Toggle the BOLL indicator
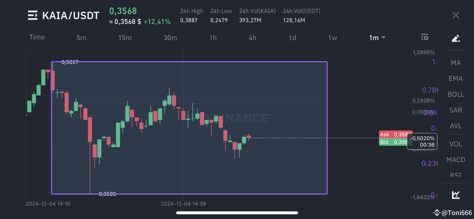 click(x=456, y=94)
